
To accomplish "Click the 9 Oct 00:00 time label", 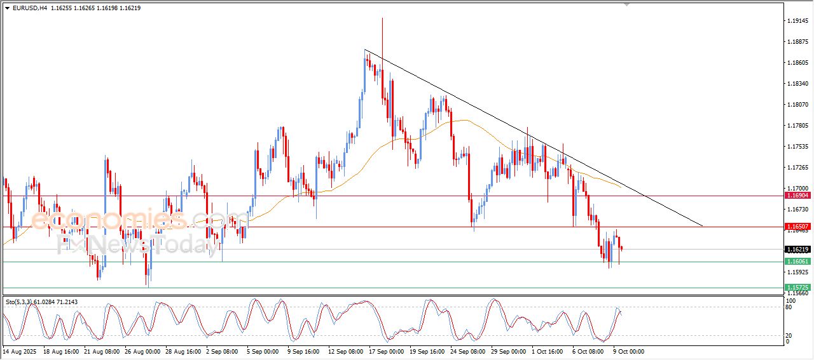I will click(628, 350).
